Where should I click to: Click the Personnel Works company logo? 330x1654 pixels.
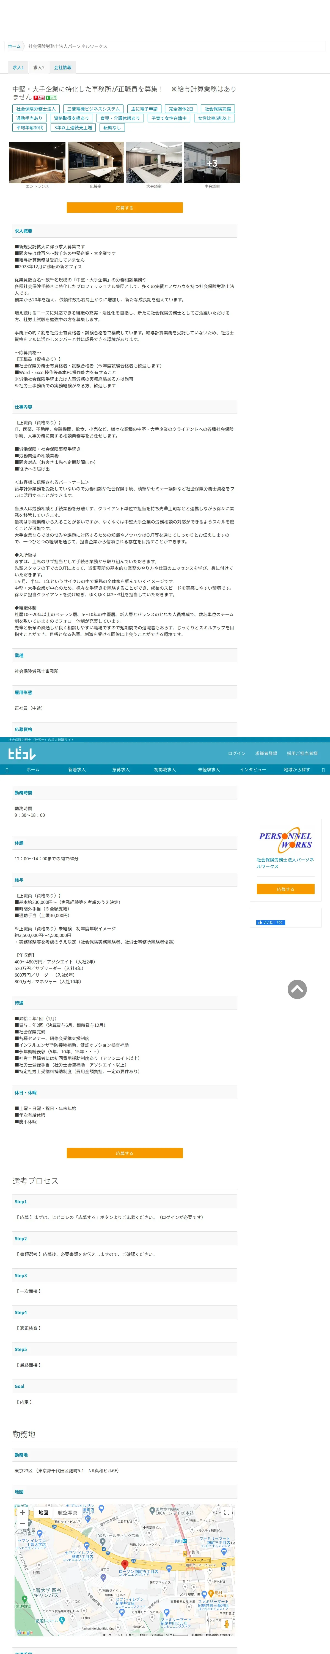285,840
